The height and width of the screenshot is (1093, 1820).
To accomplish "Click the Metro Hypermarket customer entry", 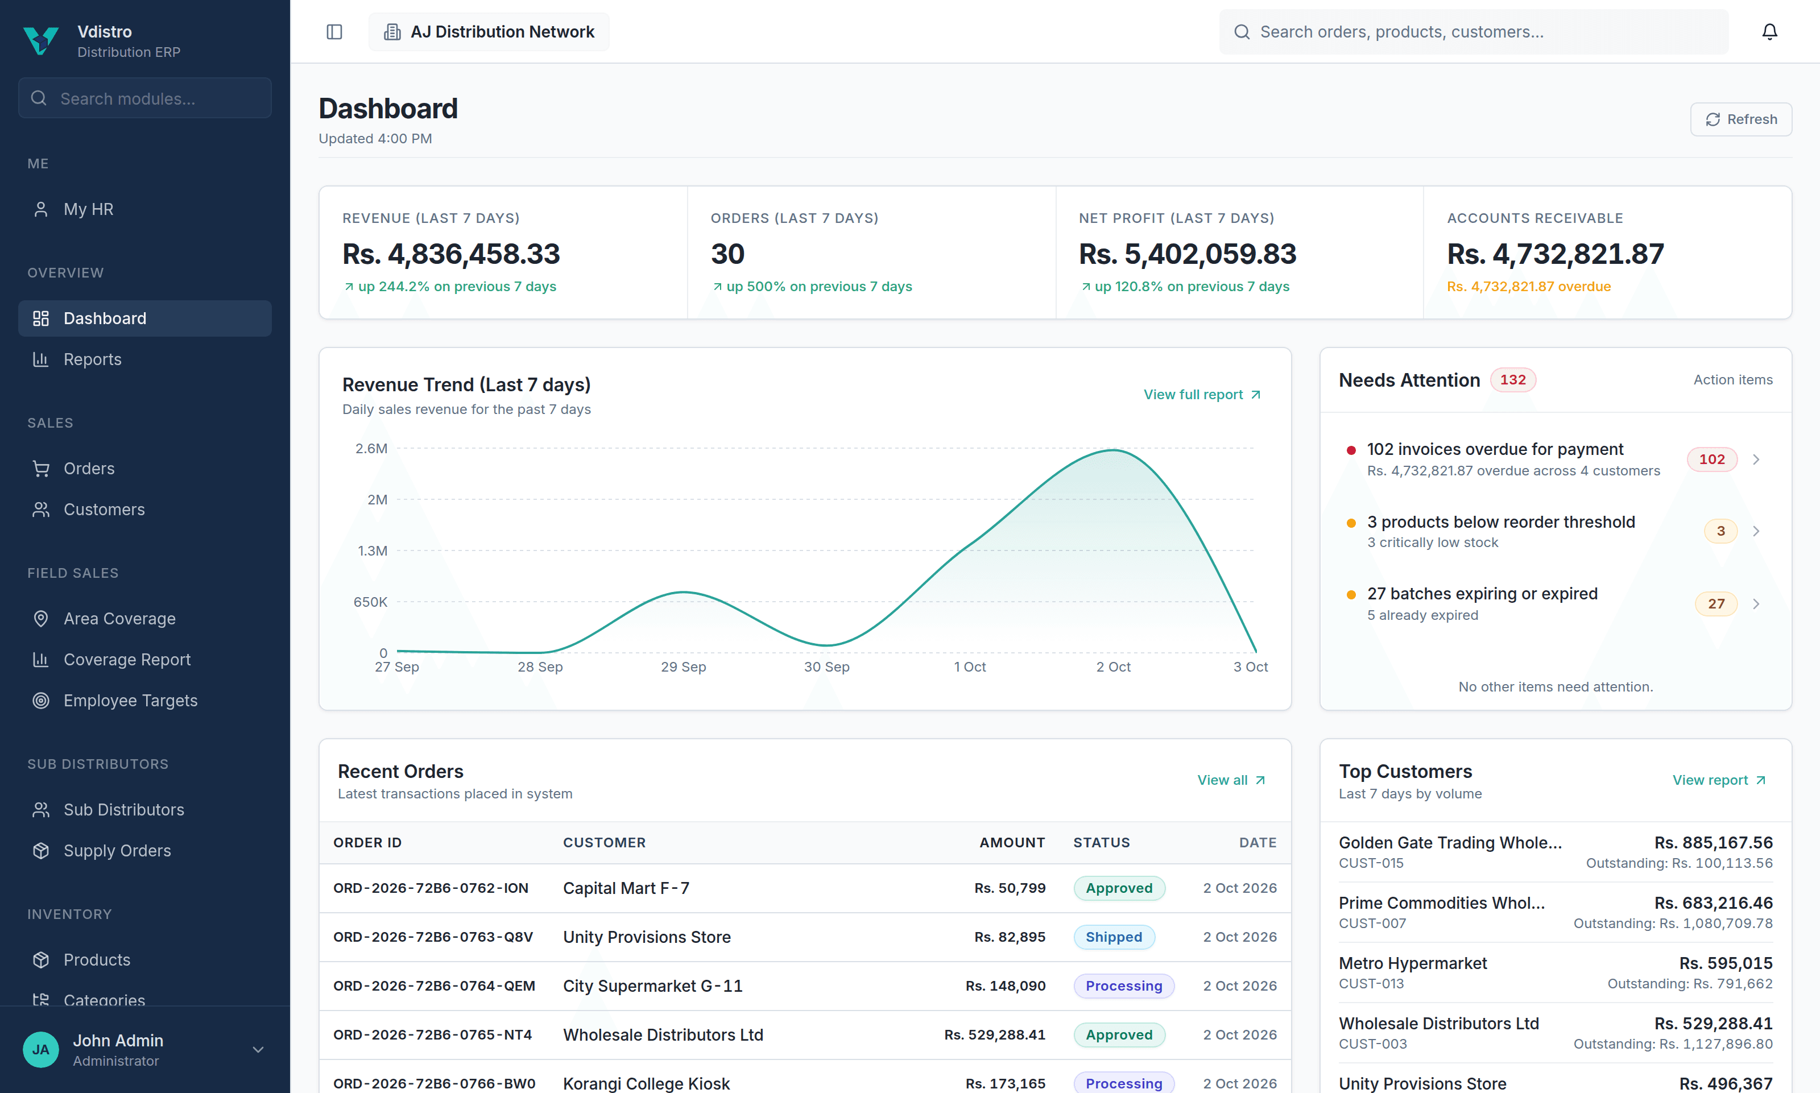I will click(x=1556, y=973).
